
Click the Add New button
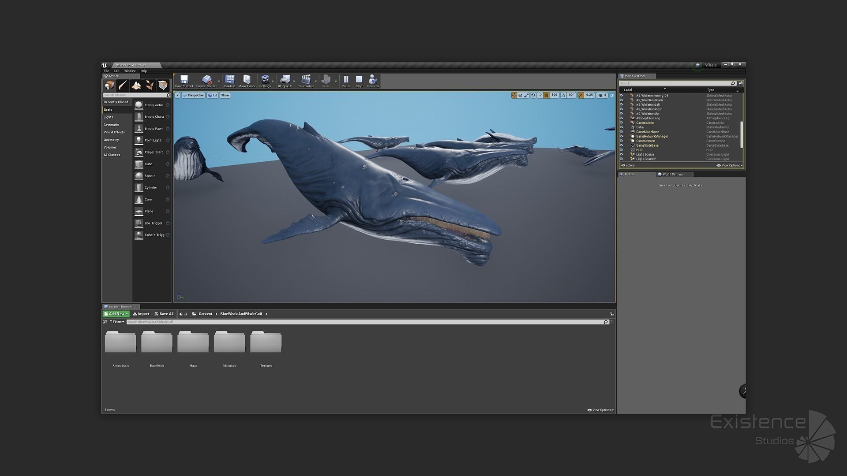pos(116,314)
